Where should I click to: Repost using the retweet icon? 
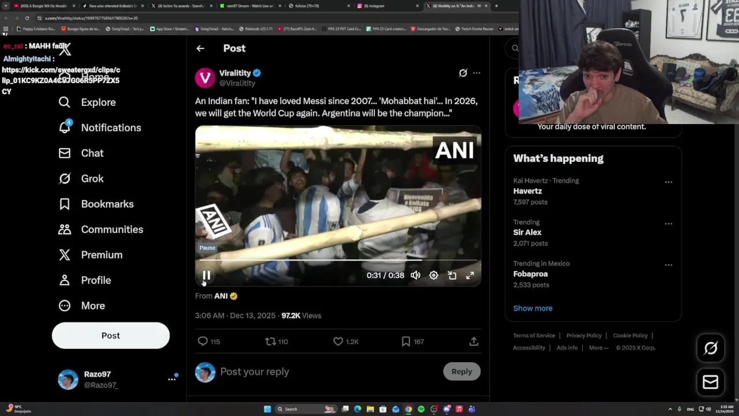tap(270, 341)
